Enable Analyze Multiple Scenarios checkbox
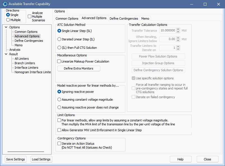This screenshot has height=166, width=225. tap(30, 17)
